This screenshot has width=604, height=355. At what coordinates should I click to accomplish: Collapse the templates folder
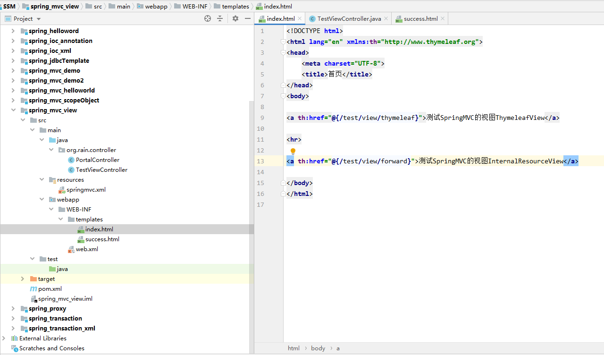tap(60, 220)
